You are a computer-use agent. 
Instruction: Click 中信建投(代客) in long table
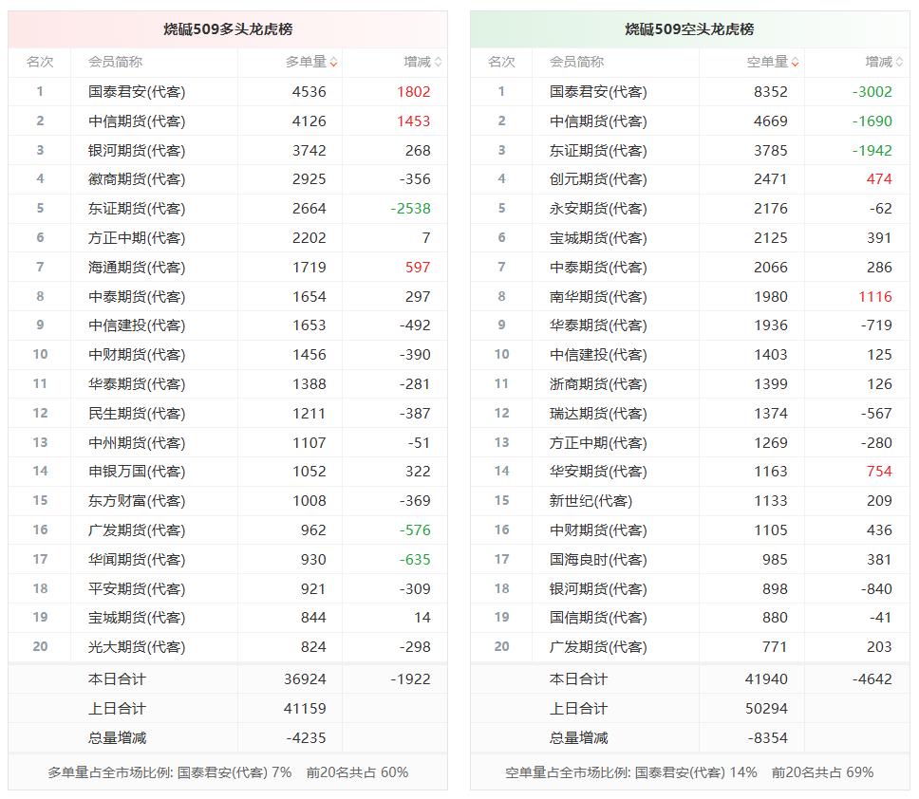[x=137, y=325]
